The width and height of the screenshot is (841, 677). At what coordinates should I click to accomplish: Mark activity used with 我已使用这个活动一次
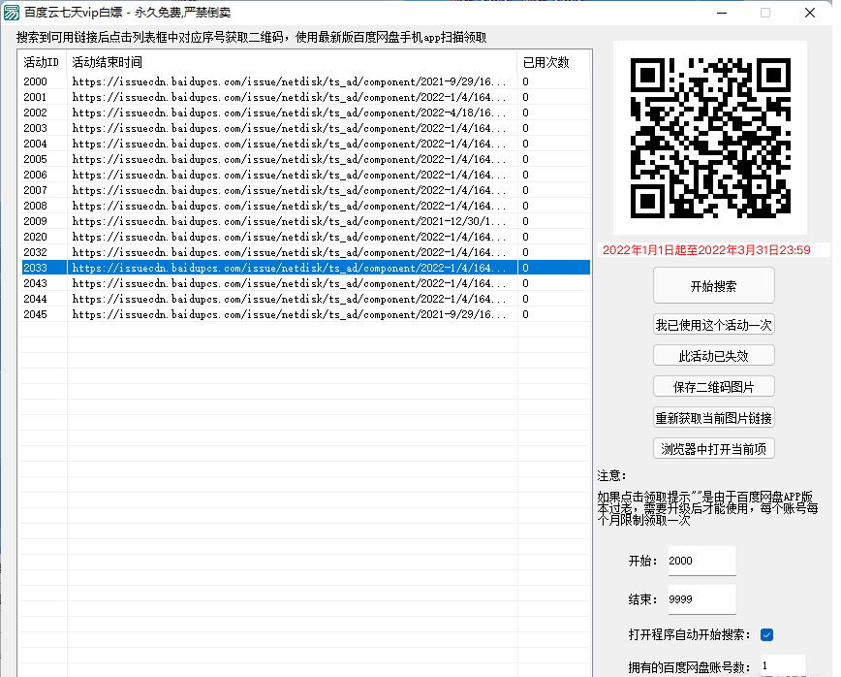coord(713,325)
